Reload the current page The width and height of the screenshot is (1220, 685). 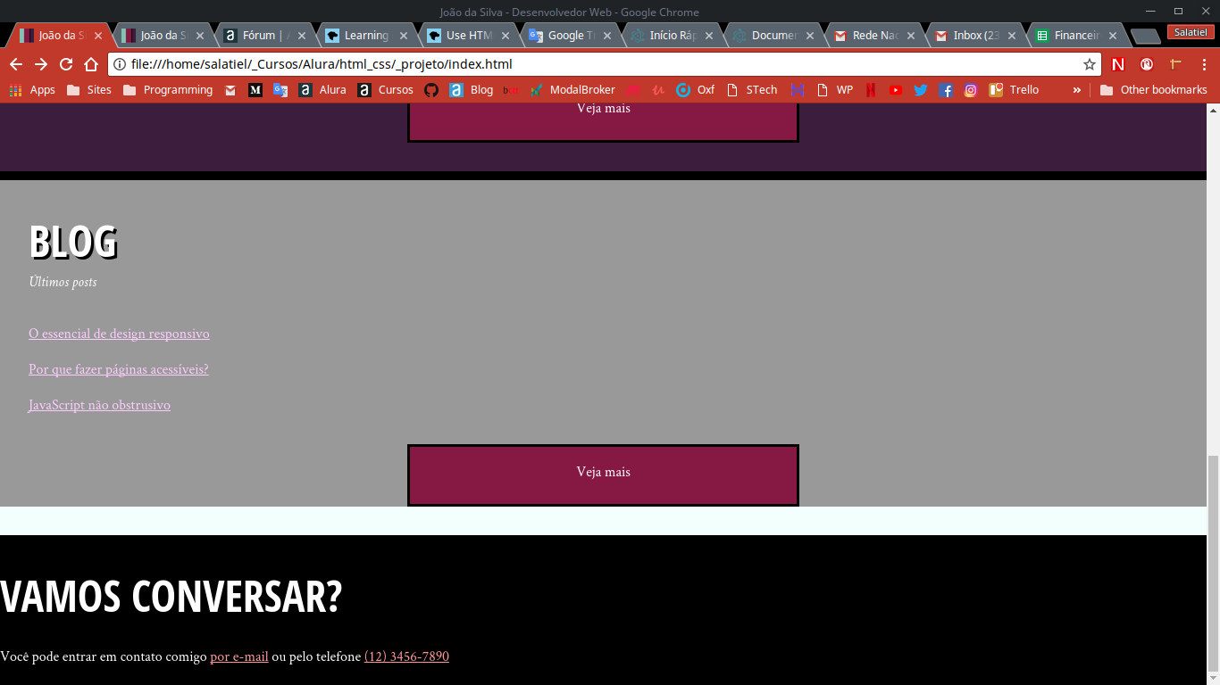(x=66, y=64)
